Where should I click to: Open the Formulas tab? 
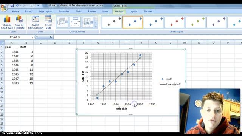[x=64, y=11]
